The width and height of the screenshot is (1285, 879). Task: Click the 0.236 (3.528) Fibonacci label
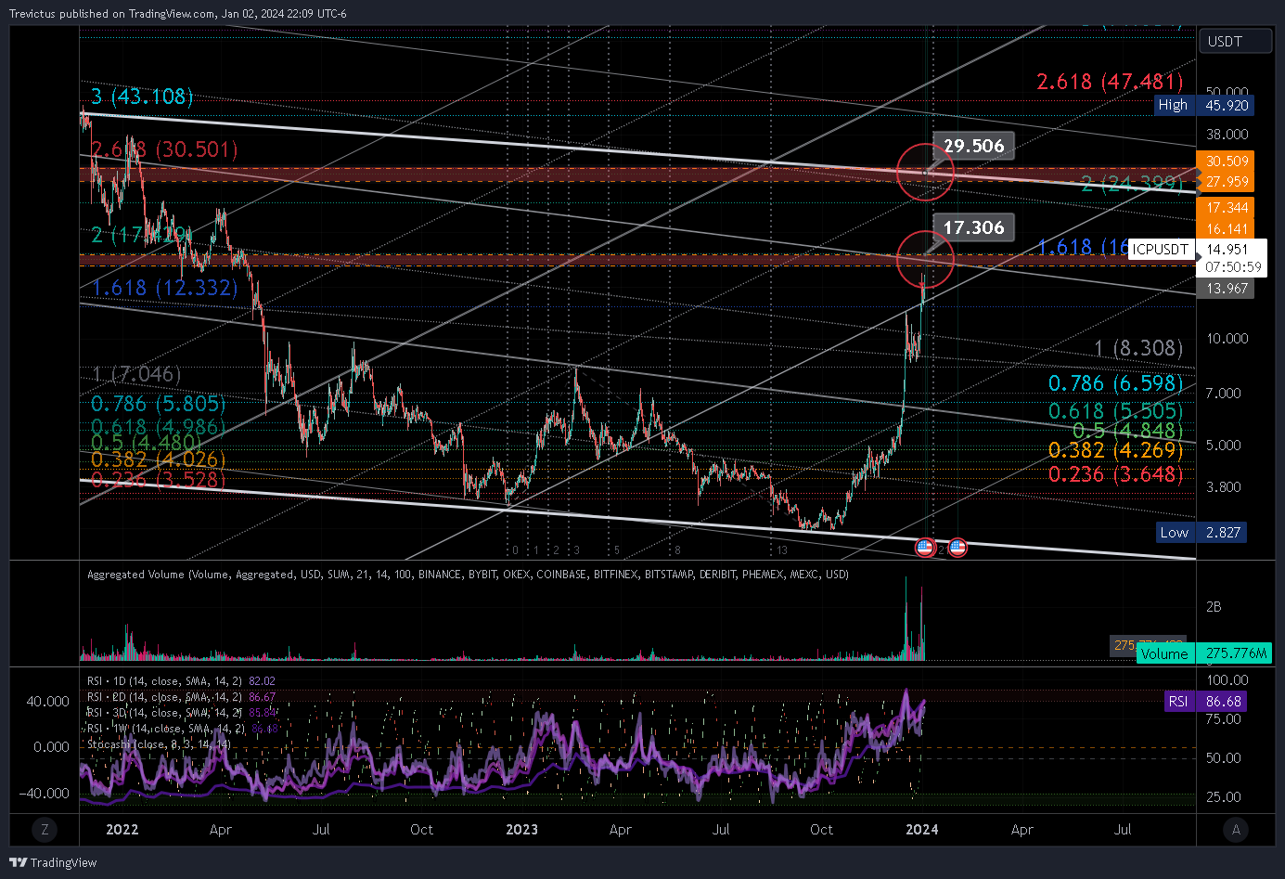pos(158,480)
